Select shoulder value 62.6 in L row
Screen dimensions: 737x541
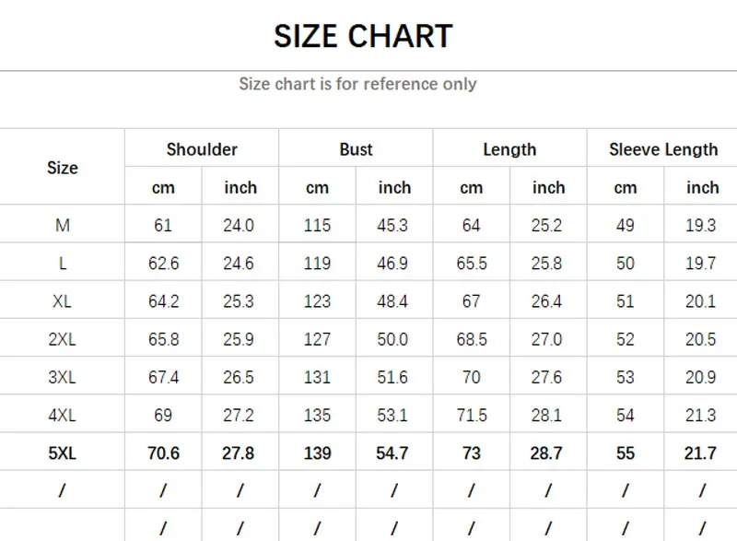pyautogui.click(x=163, y=264)
